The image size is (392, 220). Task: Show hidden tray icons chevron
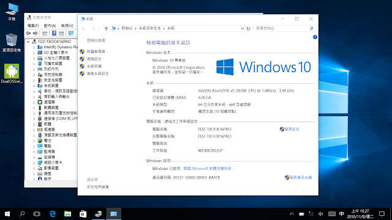coord(292,214)
